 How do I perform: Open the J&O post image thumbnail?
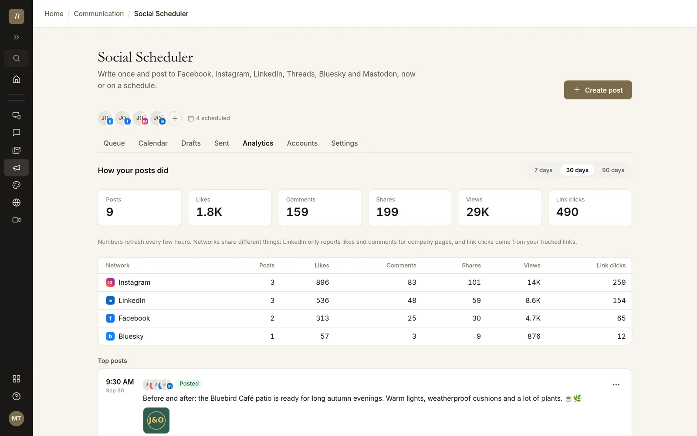[x=156, y=420]
